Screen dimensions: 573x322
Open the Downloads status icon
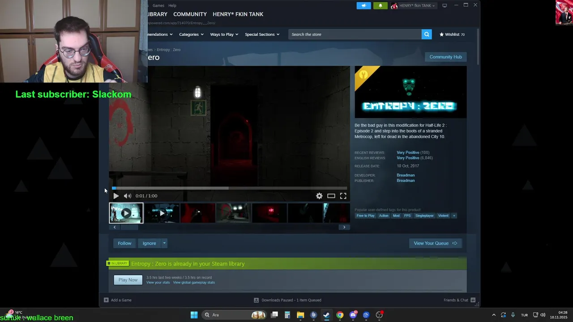pyautogui.click(x=257, y=300)
